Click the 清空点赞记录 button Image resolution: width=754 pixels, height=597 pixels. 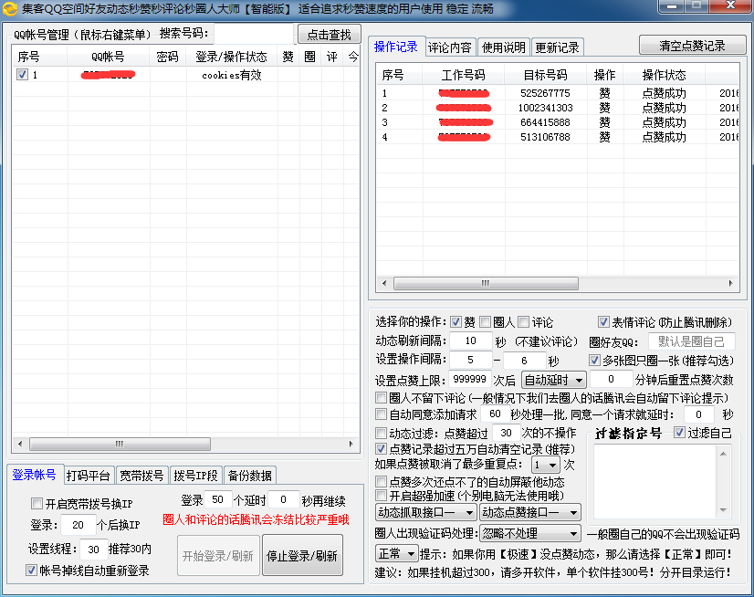pos(693,46)
